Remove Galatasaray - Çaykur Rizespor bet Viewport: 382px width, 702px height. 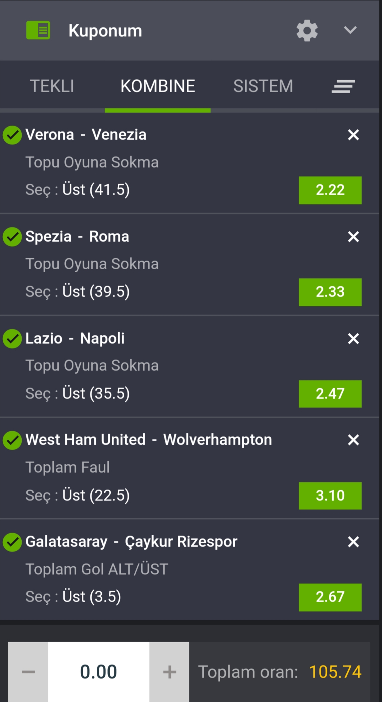[x=353, y=542]
